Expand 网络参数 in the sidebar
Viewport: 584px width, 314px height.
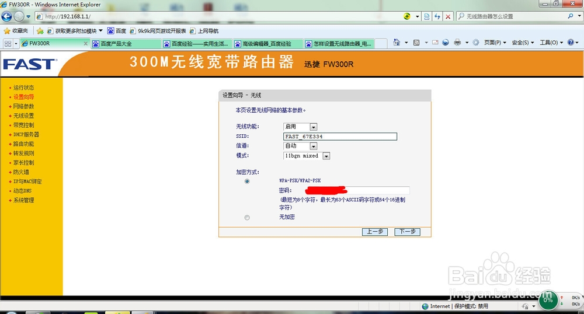(23, 106)
